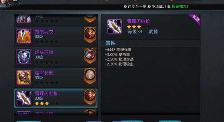Select the 霓裳羽衣 item name
This screenshot has width=224, height=122.
tap(44, 32)
